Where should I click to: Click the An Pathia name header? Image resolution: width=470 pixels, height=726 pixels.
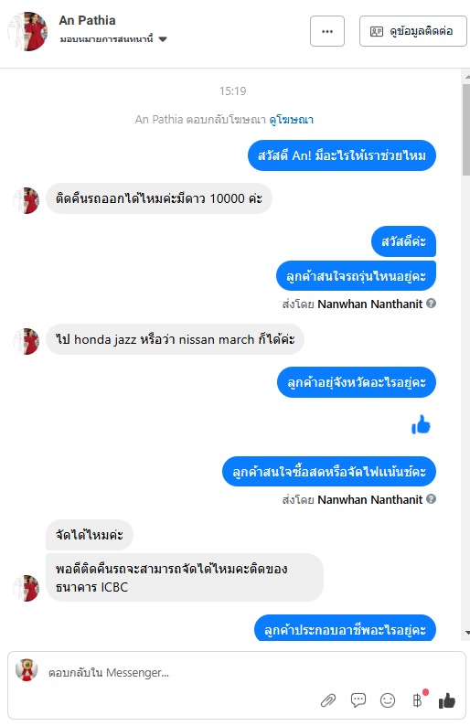(87, 20)
